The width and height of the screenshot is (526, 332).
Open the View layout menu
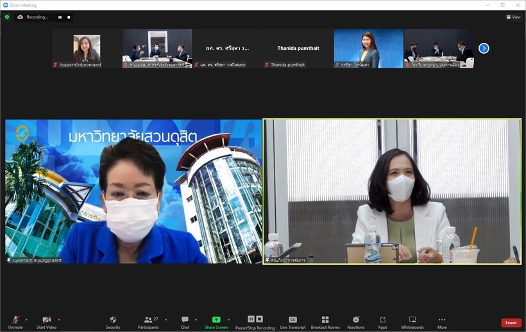(513, 17)
